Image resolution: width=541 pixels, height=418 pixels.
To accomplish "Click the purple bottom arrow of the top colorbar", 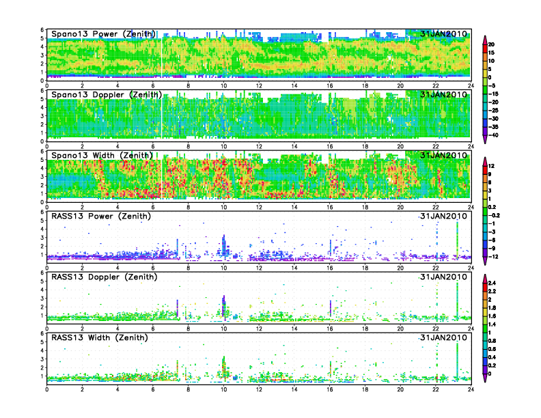I will click(485, 139).
